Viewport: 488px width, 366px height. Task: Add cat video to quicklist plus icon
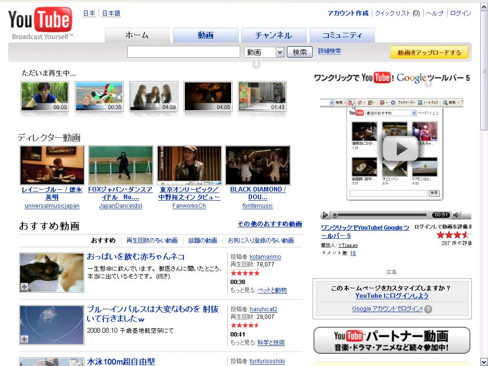(x=24, y=287)
